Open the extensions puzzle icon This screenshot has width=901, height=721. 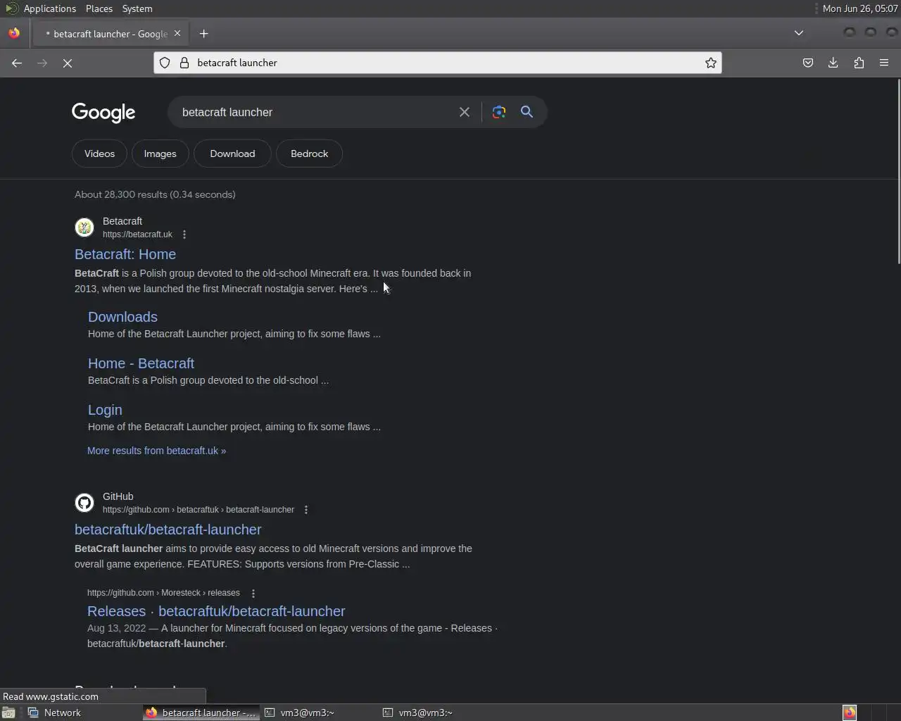click(x=859, y=63)
